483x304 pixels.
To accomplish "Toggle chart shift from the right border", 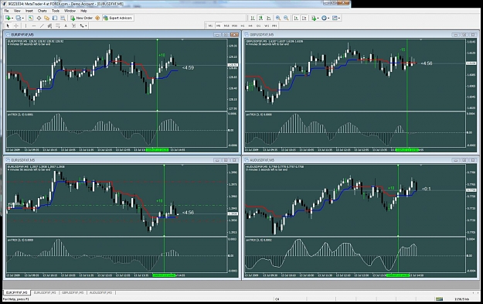I will point(304,18).
